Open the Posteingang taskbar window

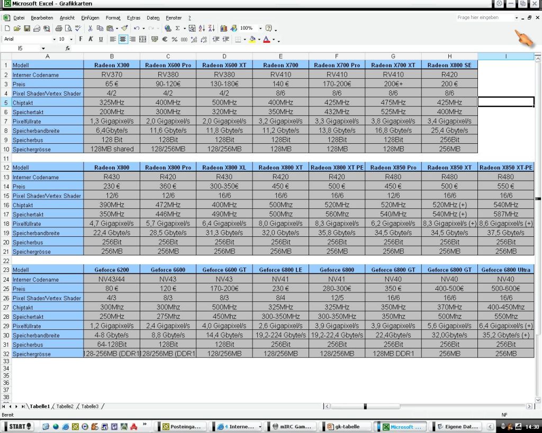(x=182, y=427)
